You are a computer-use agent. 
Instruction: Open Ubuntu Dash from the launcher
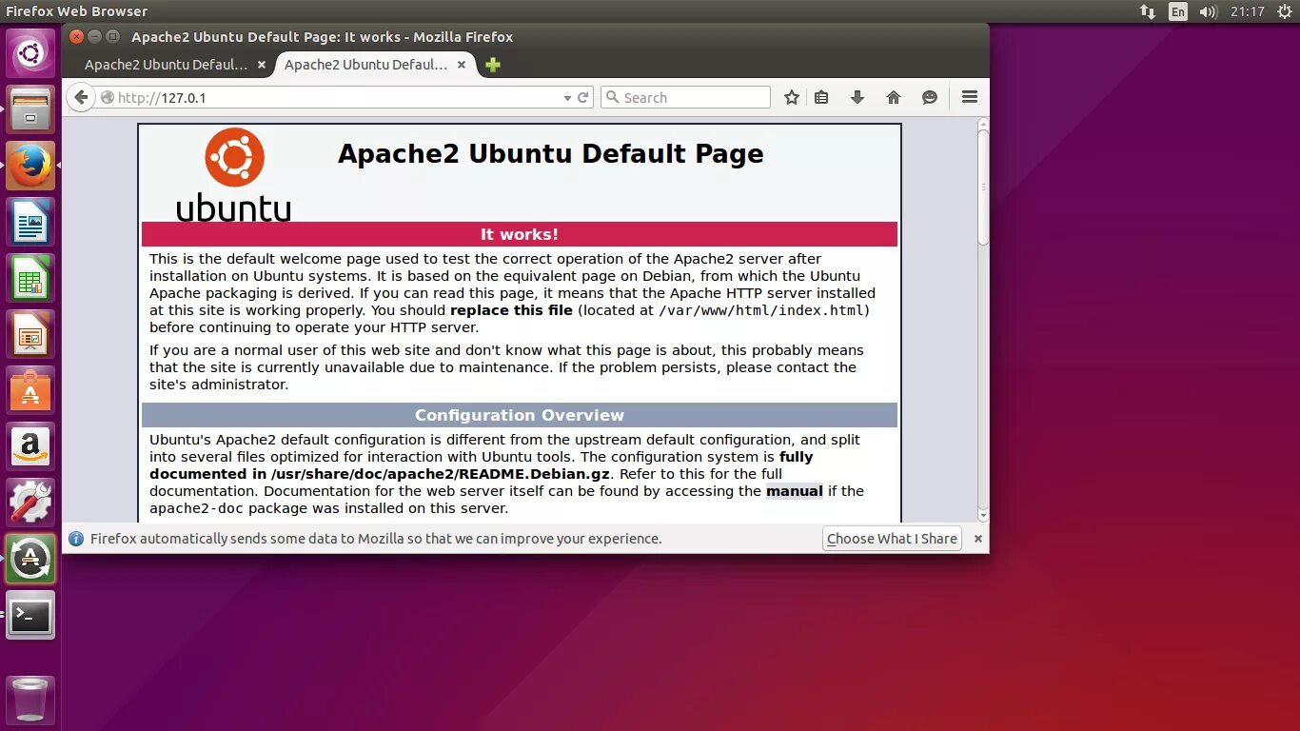coord(31,53)
